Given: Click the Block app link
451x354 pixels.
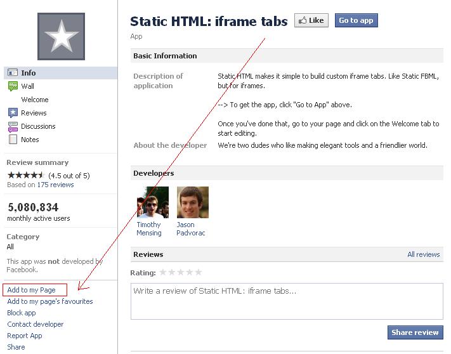Looking at the screenshot, I should coord(22,313).
